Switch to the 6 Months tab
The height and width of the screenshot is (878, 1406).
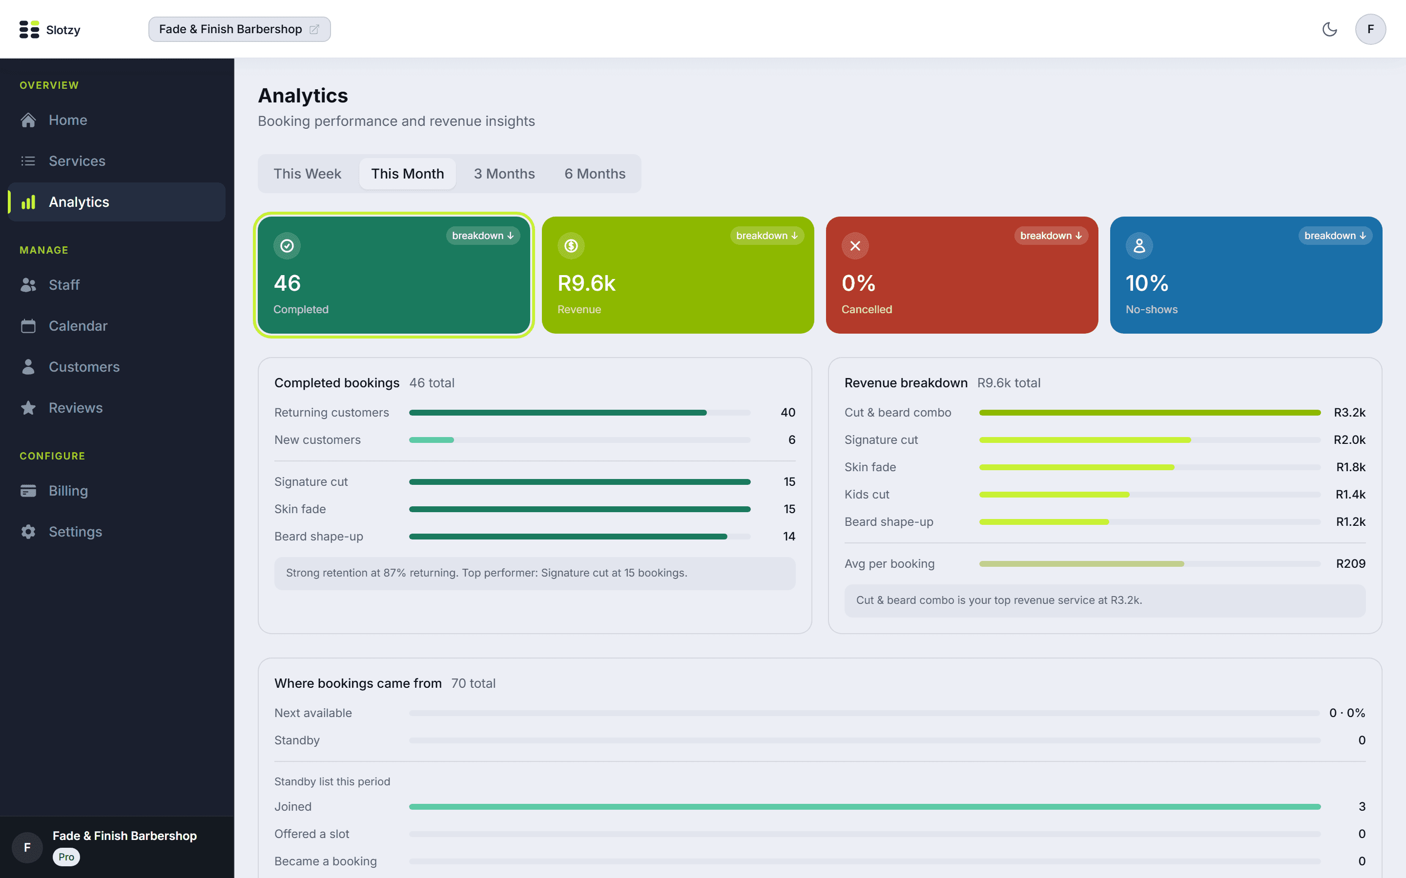(x=595, y=174)
